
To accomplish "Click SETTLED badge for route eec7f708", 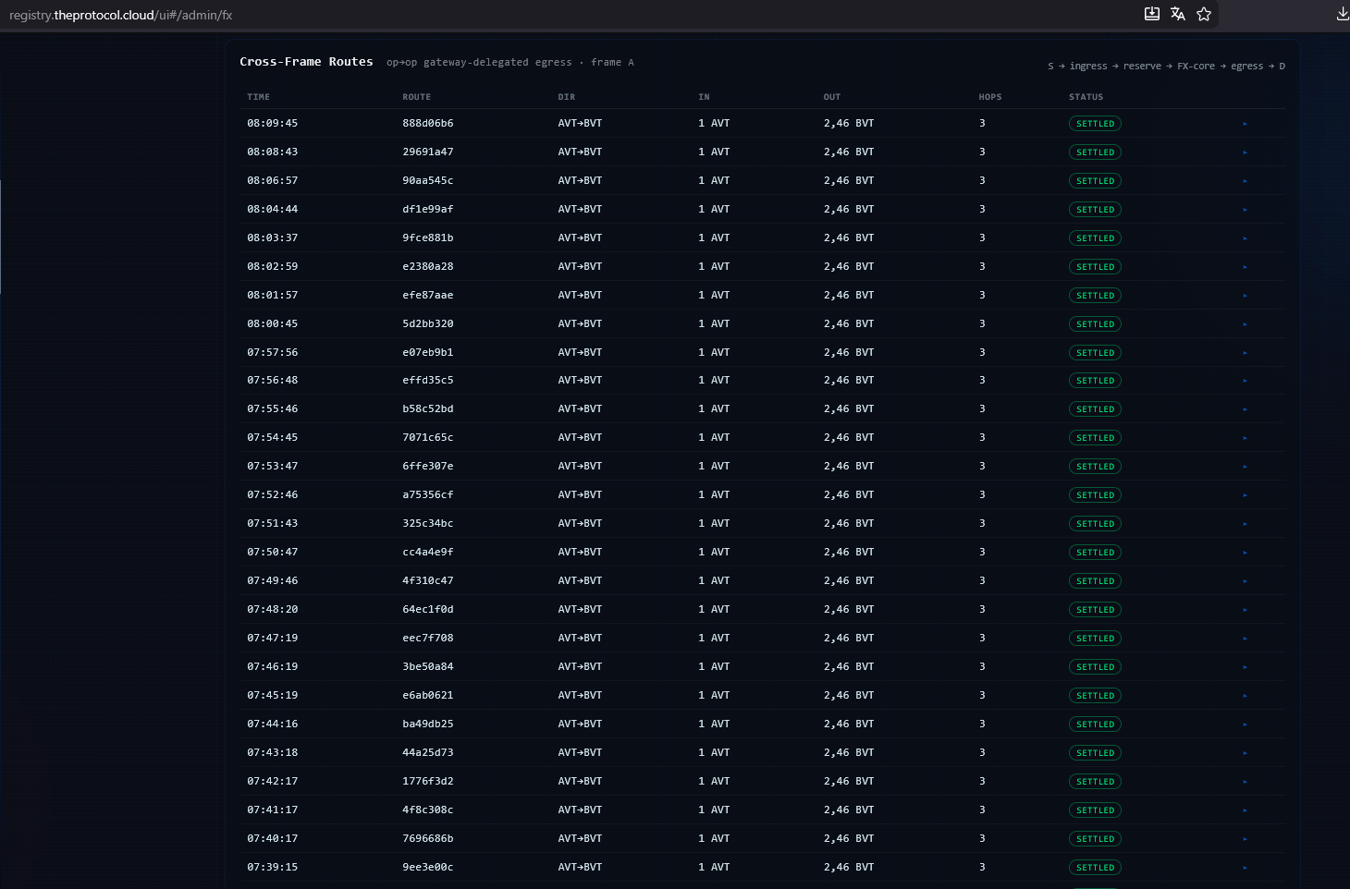I will coord(1095,639).
